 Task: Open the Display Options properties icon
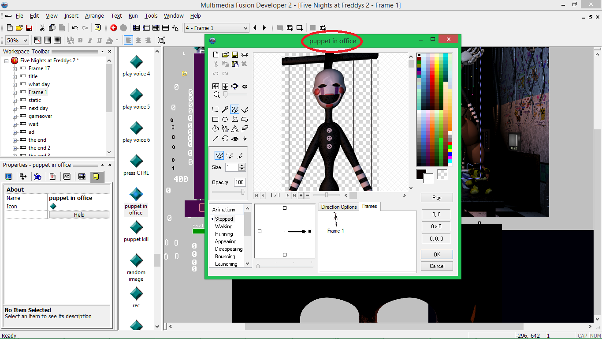coord(9,177)
